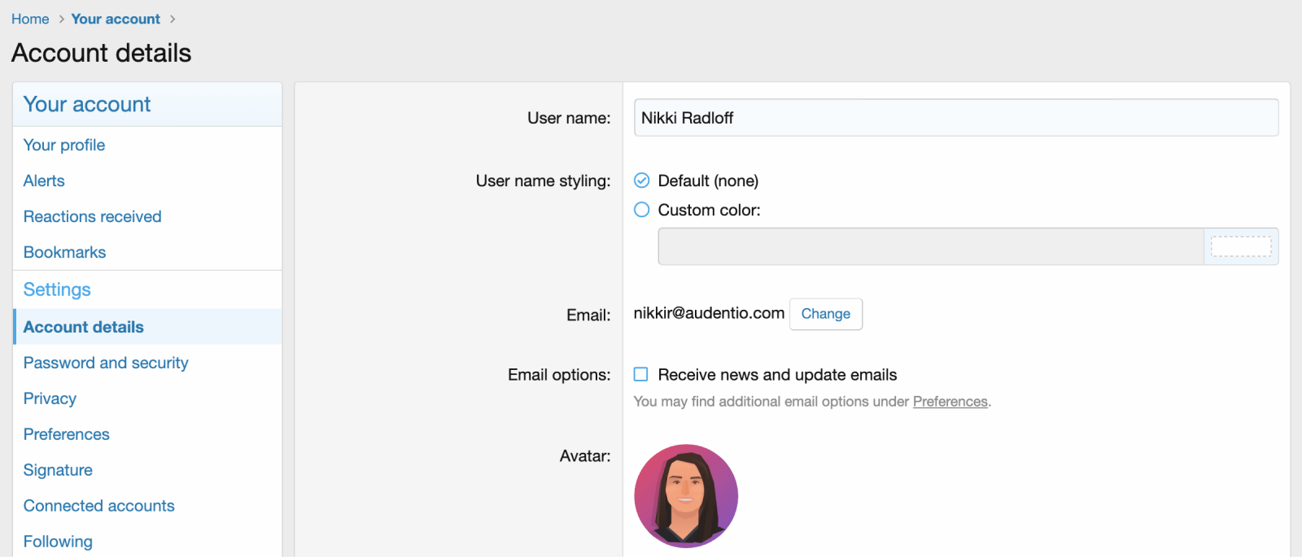This screenshot has width=1302, height=557.
Task: Open Bookmarks from sidebar
Action: pos(65,252)
